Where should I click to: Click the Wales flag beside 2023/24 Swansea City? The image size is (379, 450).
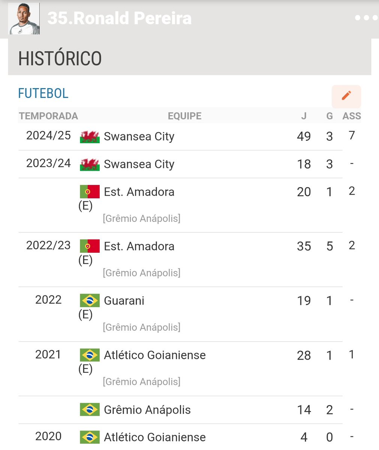(x=90, y=165)
